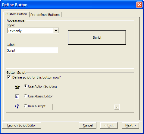This screenshot has height=134, width=144.
Task: Click the Action Scripting genie lamp icon
Action: [17, 87]
